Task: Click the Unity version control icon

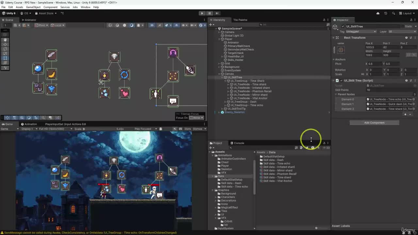Action: [62, 13]
